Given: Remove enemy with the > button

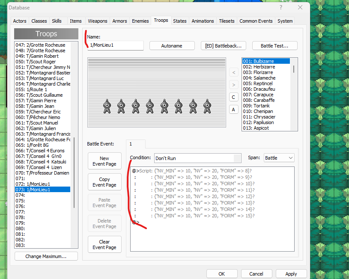Looking at the screenshot, I should tap(233, 85).
